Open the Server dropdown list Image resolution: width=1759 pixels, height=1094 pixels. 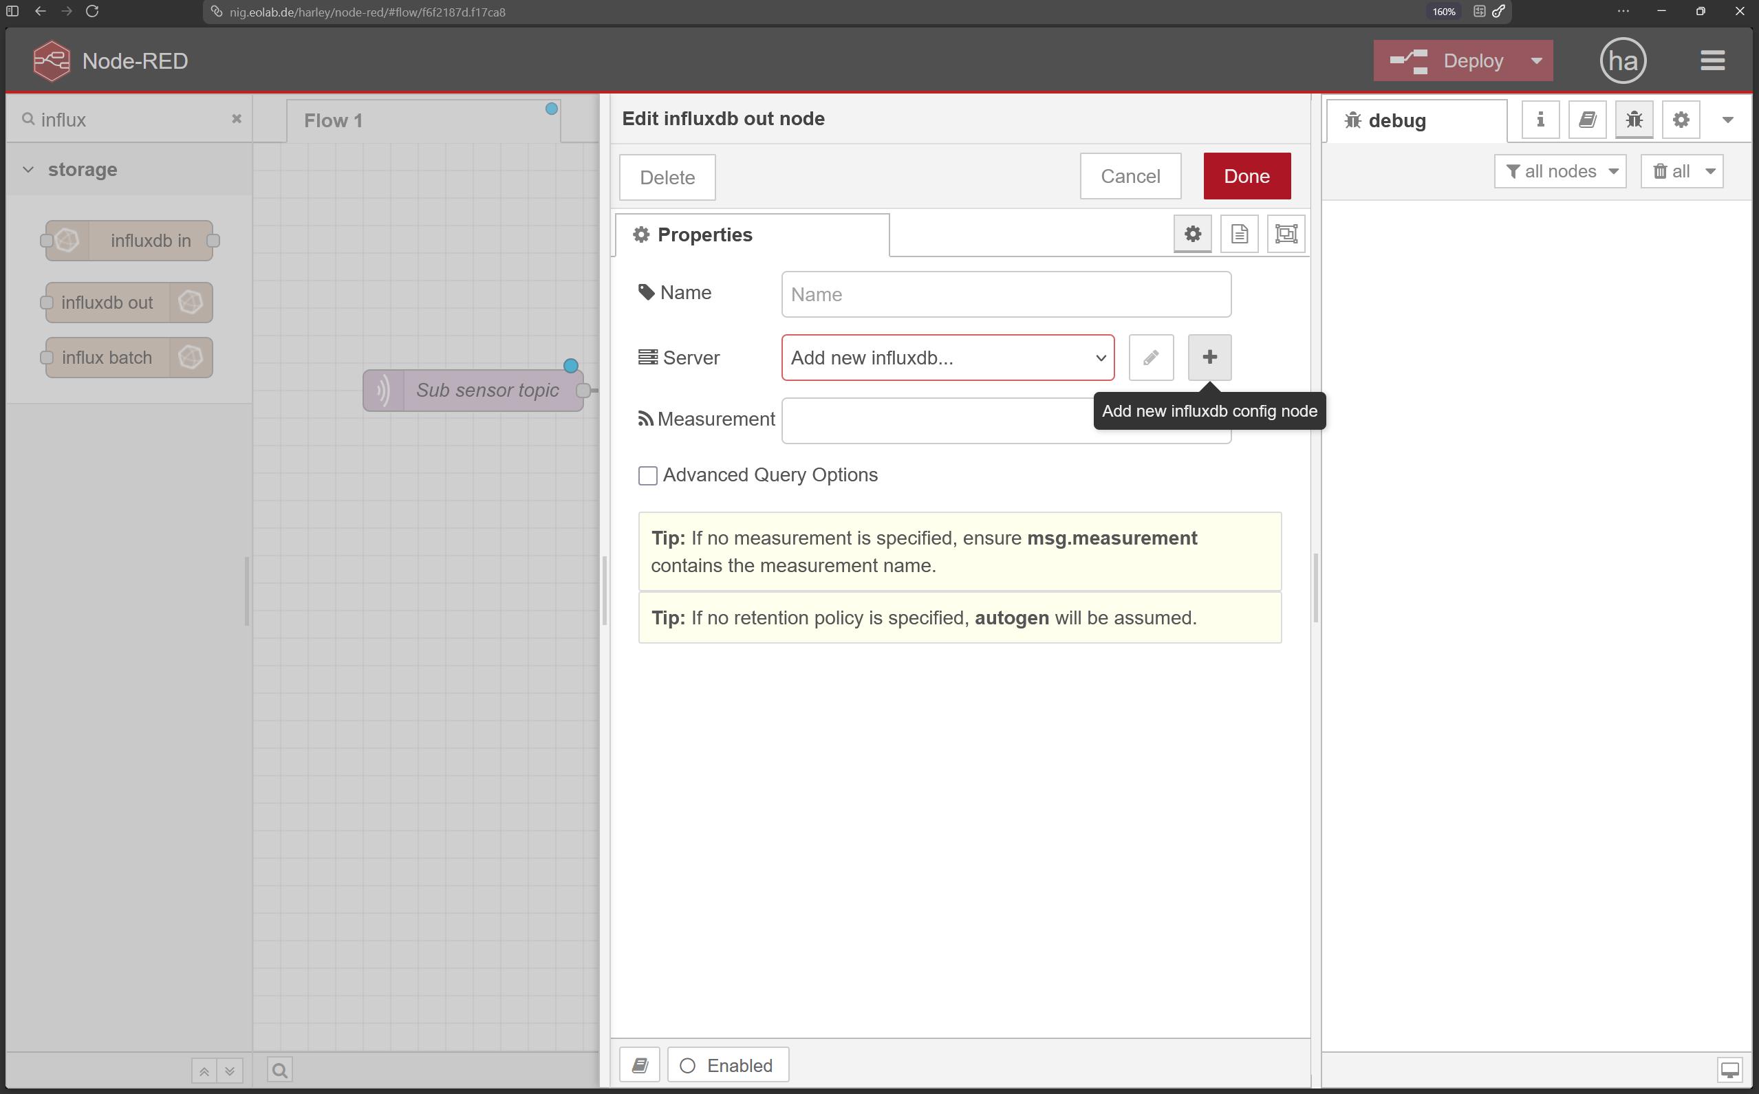[947, 358]
